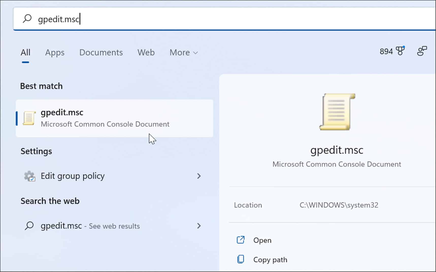Image resolution: width=436 pixels, height=272 pixels.
Task: Click the Open action icon in the preview pane
Action: pos(240,240)
